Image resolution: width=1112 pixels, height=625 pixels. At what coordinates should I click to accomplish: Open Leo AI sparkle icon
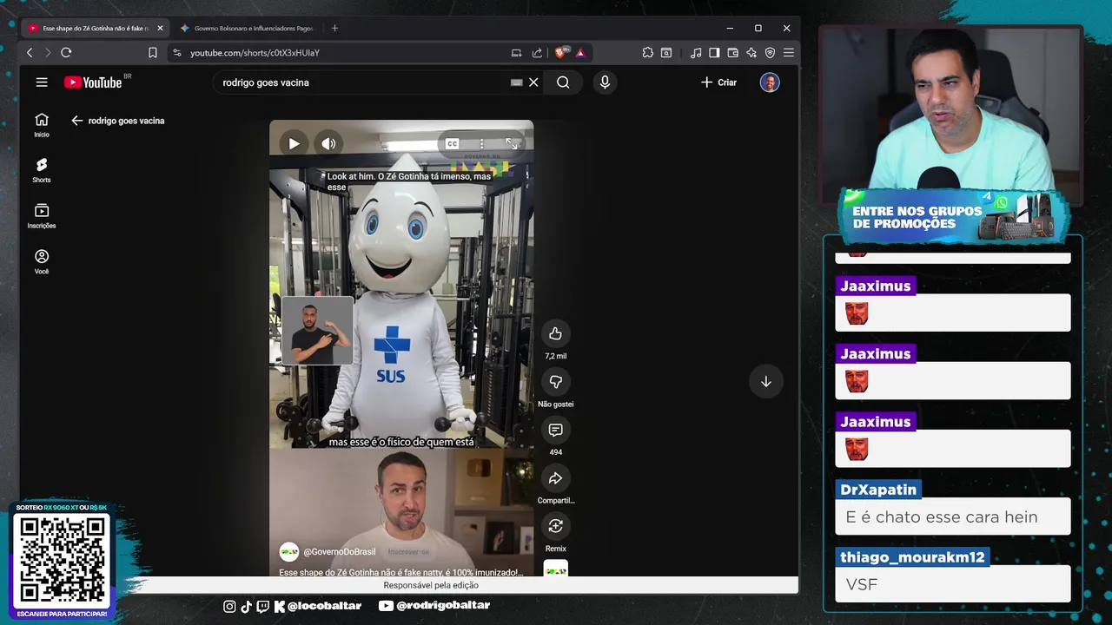click(x=751, y=53)
